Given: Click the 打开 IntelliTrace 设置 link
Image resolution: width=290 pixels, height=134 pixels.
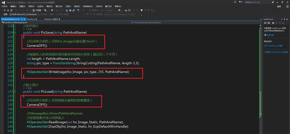Looking at the screenshot, I should coord(273,45).
